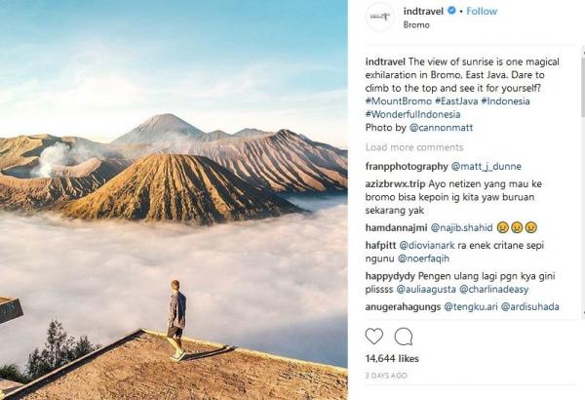585x400 pixels.
Task: Click the verified badge next to indtravel
Action: 451,12
